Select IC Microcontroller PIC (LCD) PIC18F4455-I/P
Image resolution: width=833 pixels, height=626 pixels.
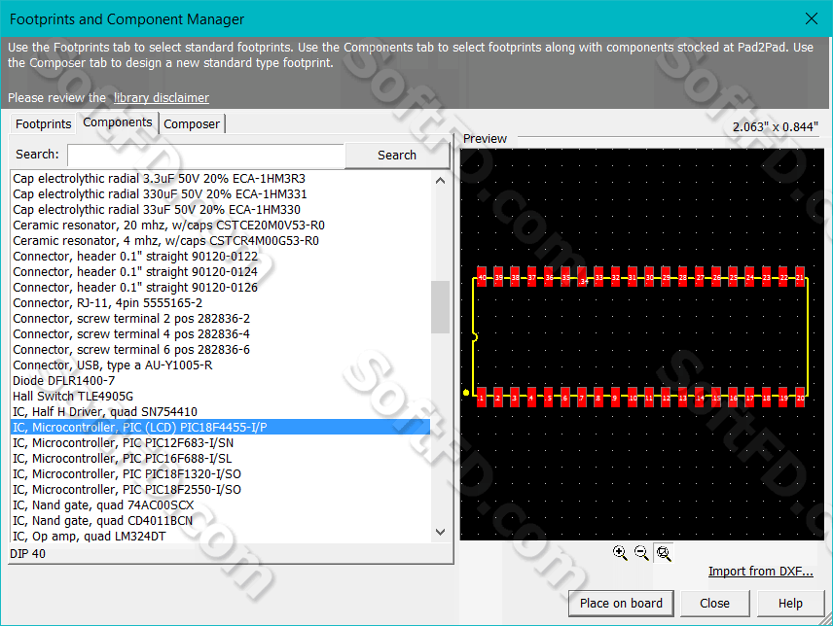(x=221, y=428)
